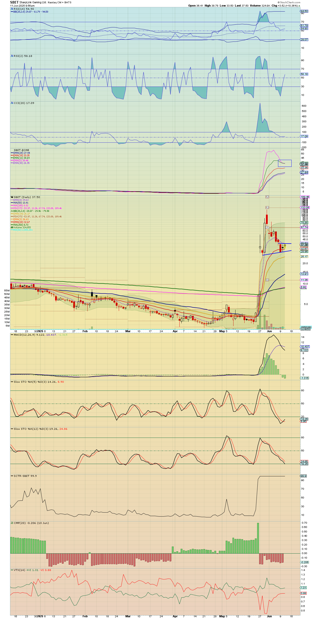312x618 pixels.
Task: Click the Slow STO %K(5) %D(3) label
Action: 37,382
